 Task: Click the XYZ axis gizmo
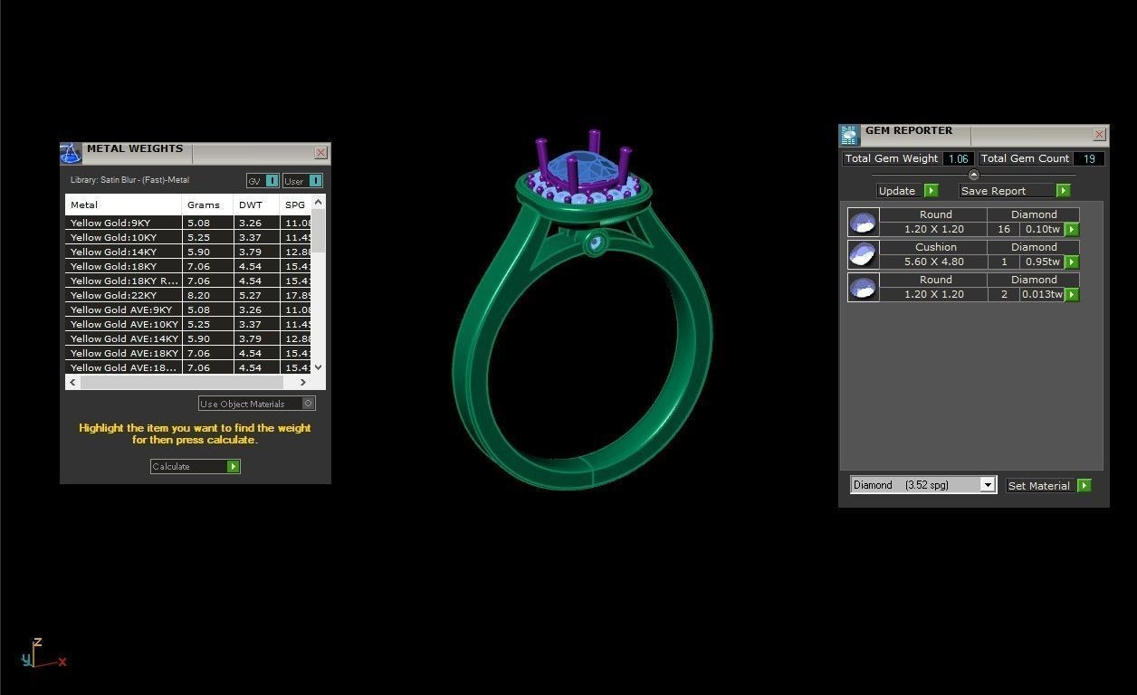click(x=42, y=654)
